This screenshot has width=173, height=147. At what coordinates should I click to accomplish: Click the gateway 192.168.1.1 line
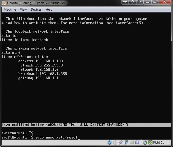38,78
